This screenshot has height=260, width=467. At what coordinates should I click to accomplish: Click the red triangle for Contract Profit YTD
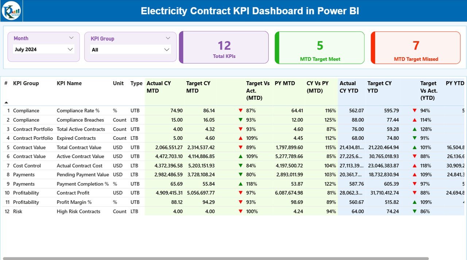tap(415, 193)
